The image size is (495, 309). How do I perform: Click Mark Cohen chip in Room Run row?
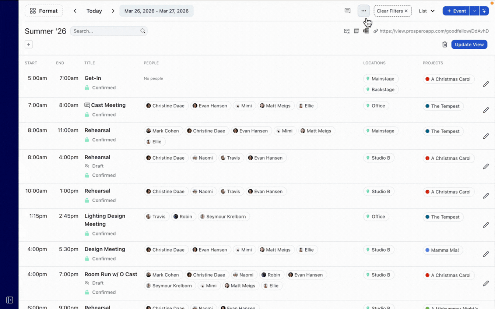pyautogui.click(x=163, y=275)
